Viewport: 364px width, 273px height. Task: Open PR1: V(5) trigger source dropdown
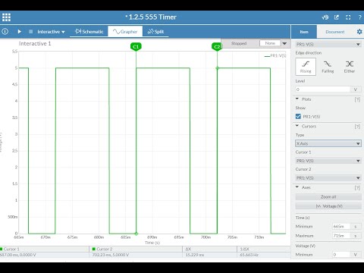point(328,45)
